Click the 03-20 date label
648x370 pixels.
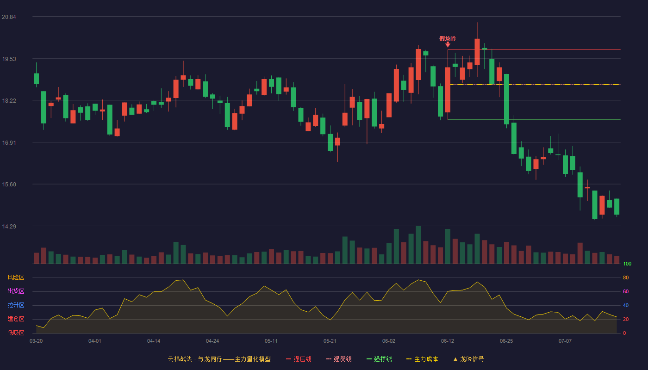(36, 341)
